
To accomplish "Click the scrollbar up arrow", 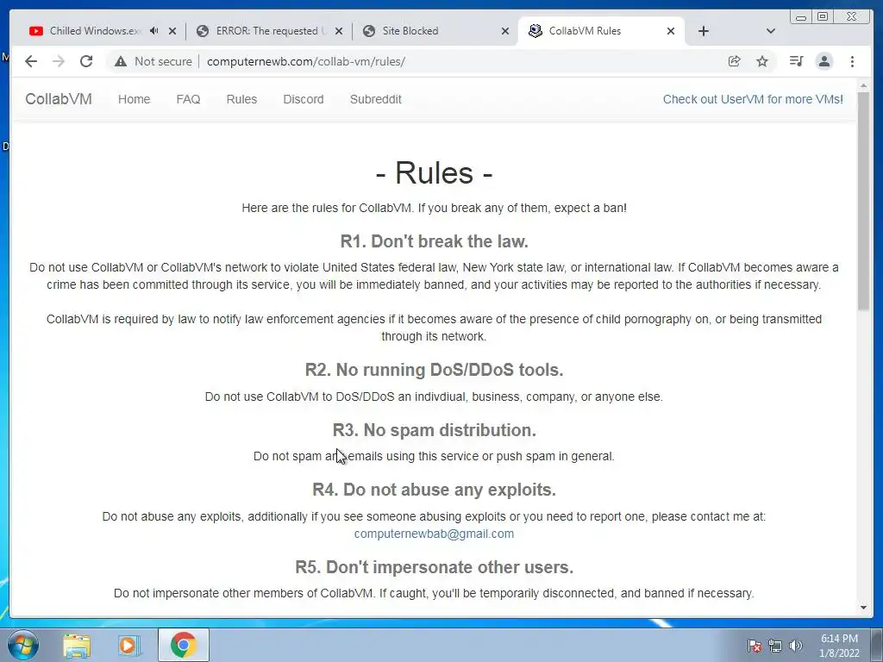I will pyautogui.click(x=864, y=86).
